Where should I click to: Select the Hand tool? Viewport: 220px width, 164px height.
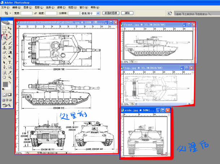tap(4, 77)
